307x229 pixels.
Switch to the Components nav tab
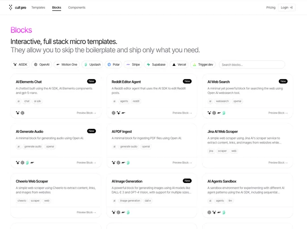[x=77, y=8]
